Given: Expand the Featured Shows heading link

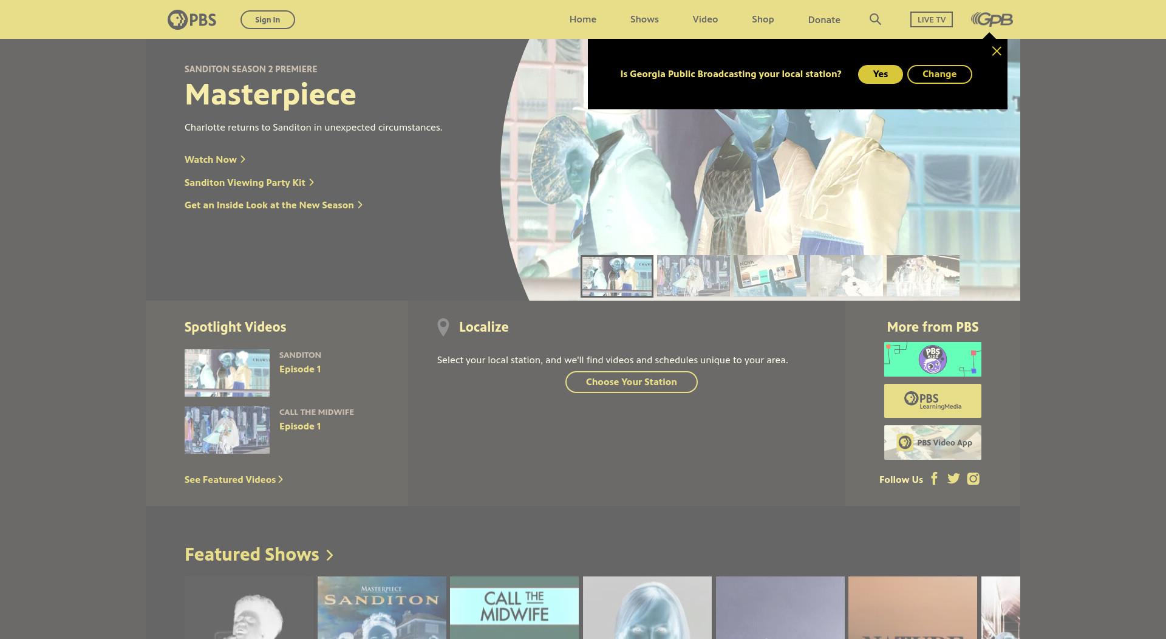Looking at the screenshot, I should (259, 555).
